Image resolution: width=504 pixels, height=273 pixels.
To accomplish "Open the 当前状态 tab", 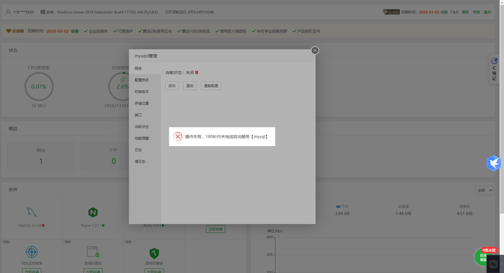I will (145, 126).
